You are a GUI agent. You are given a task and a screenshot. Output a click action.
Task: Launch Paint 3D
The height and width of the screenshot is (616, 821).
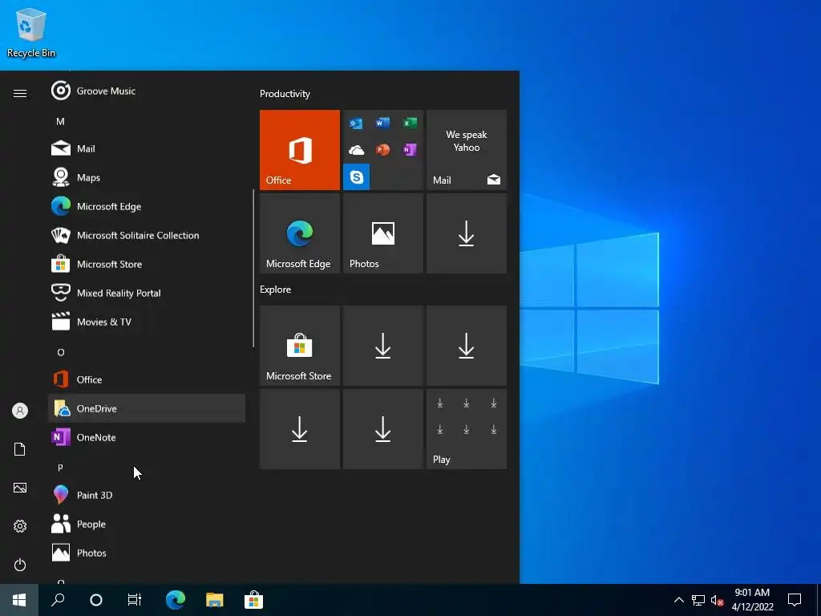pyautogui.click(x=147, y=495)
